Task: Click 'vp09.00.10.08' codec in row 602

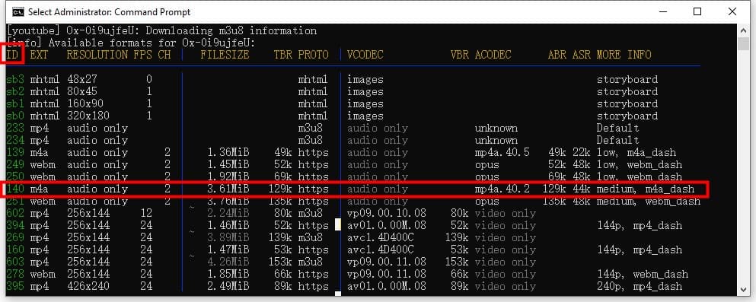Action: pyautogui.click(x=387, y=213)
